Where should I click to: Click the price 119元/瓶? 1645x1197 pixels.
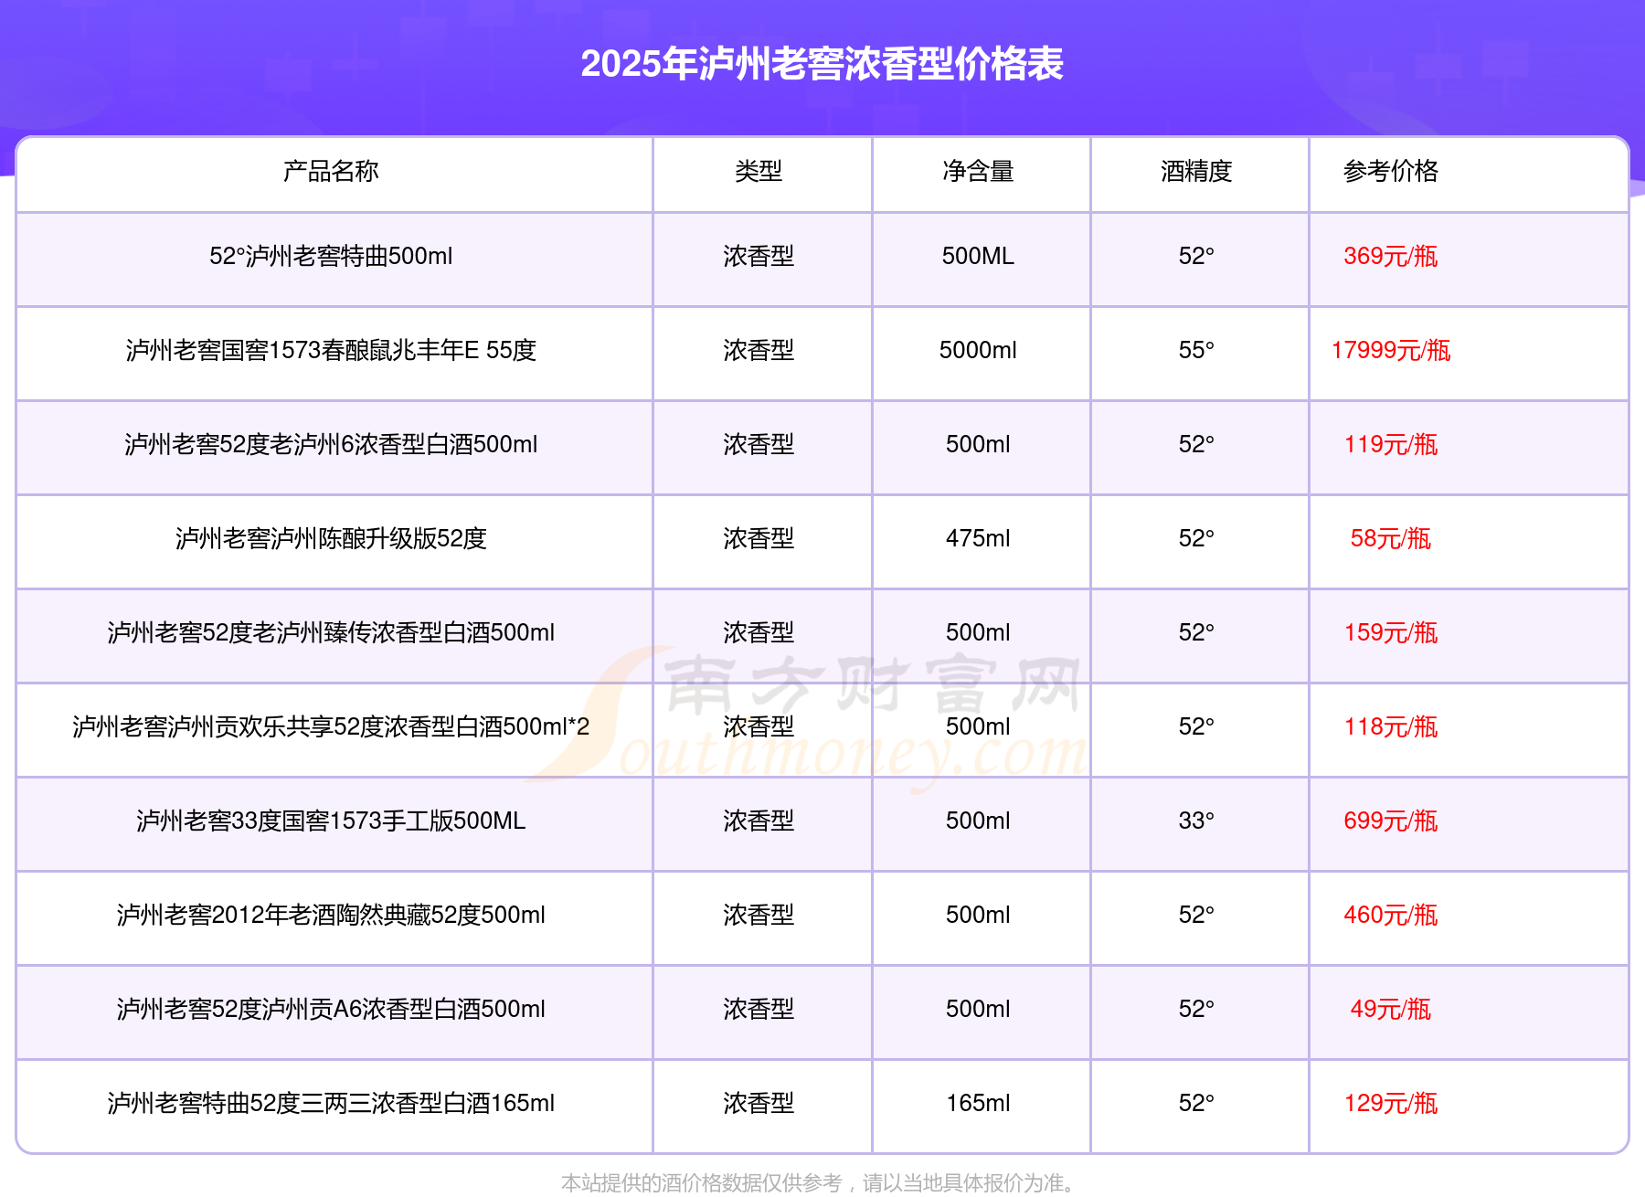pos(1391,444)
